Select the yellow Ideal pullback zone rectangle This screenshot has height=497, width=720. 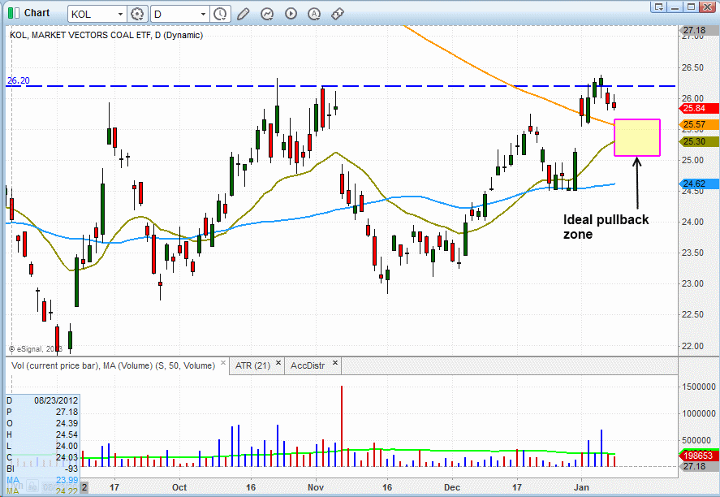pos(637,137)
